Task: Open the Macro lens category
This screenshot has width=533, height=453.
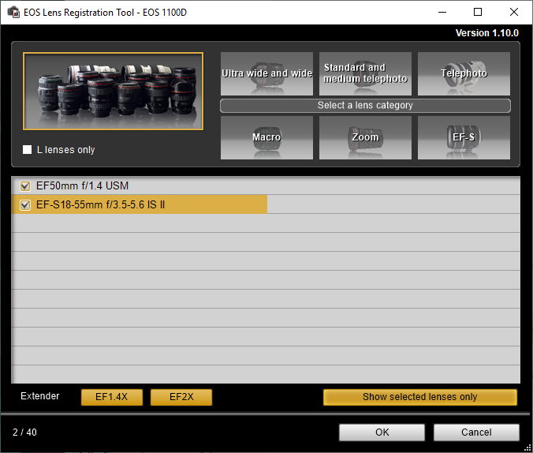Action: 266,137
